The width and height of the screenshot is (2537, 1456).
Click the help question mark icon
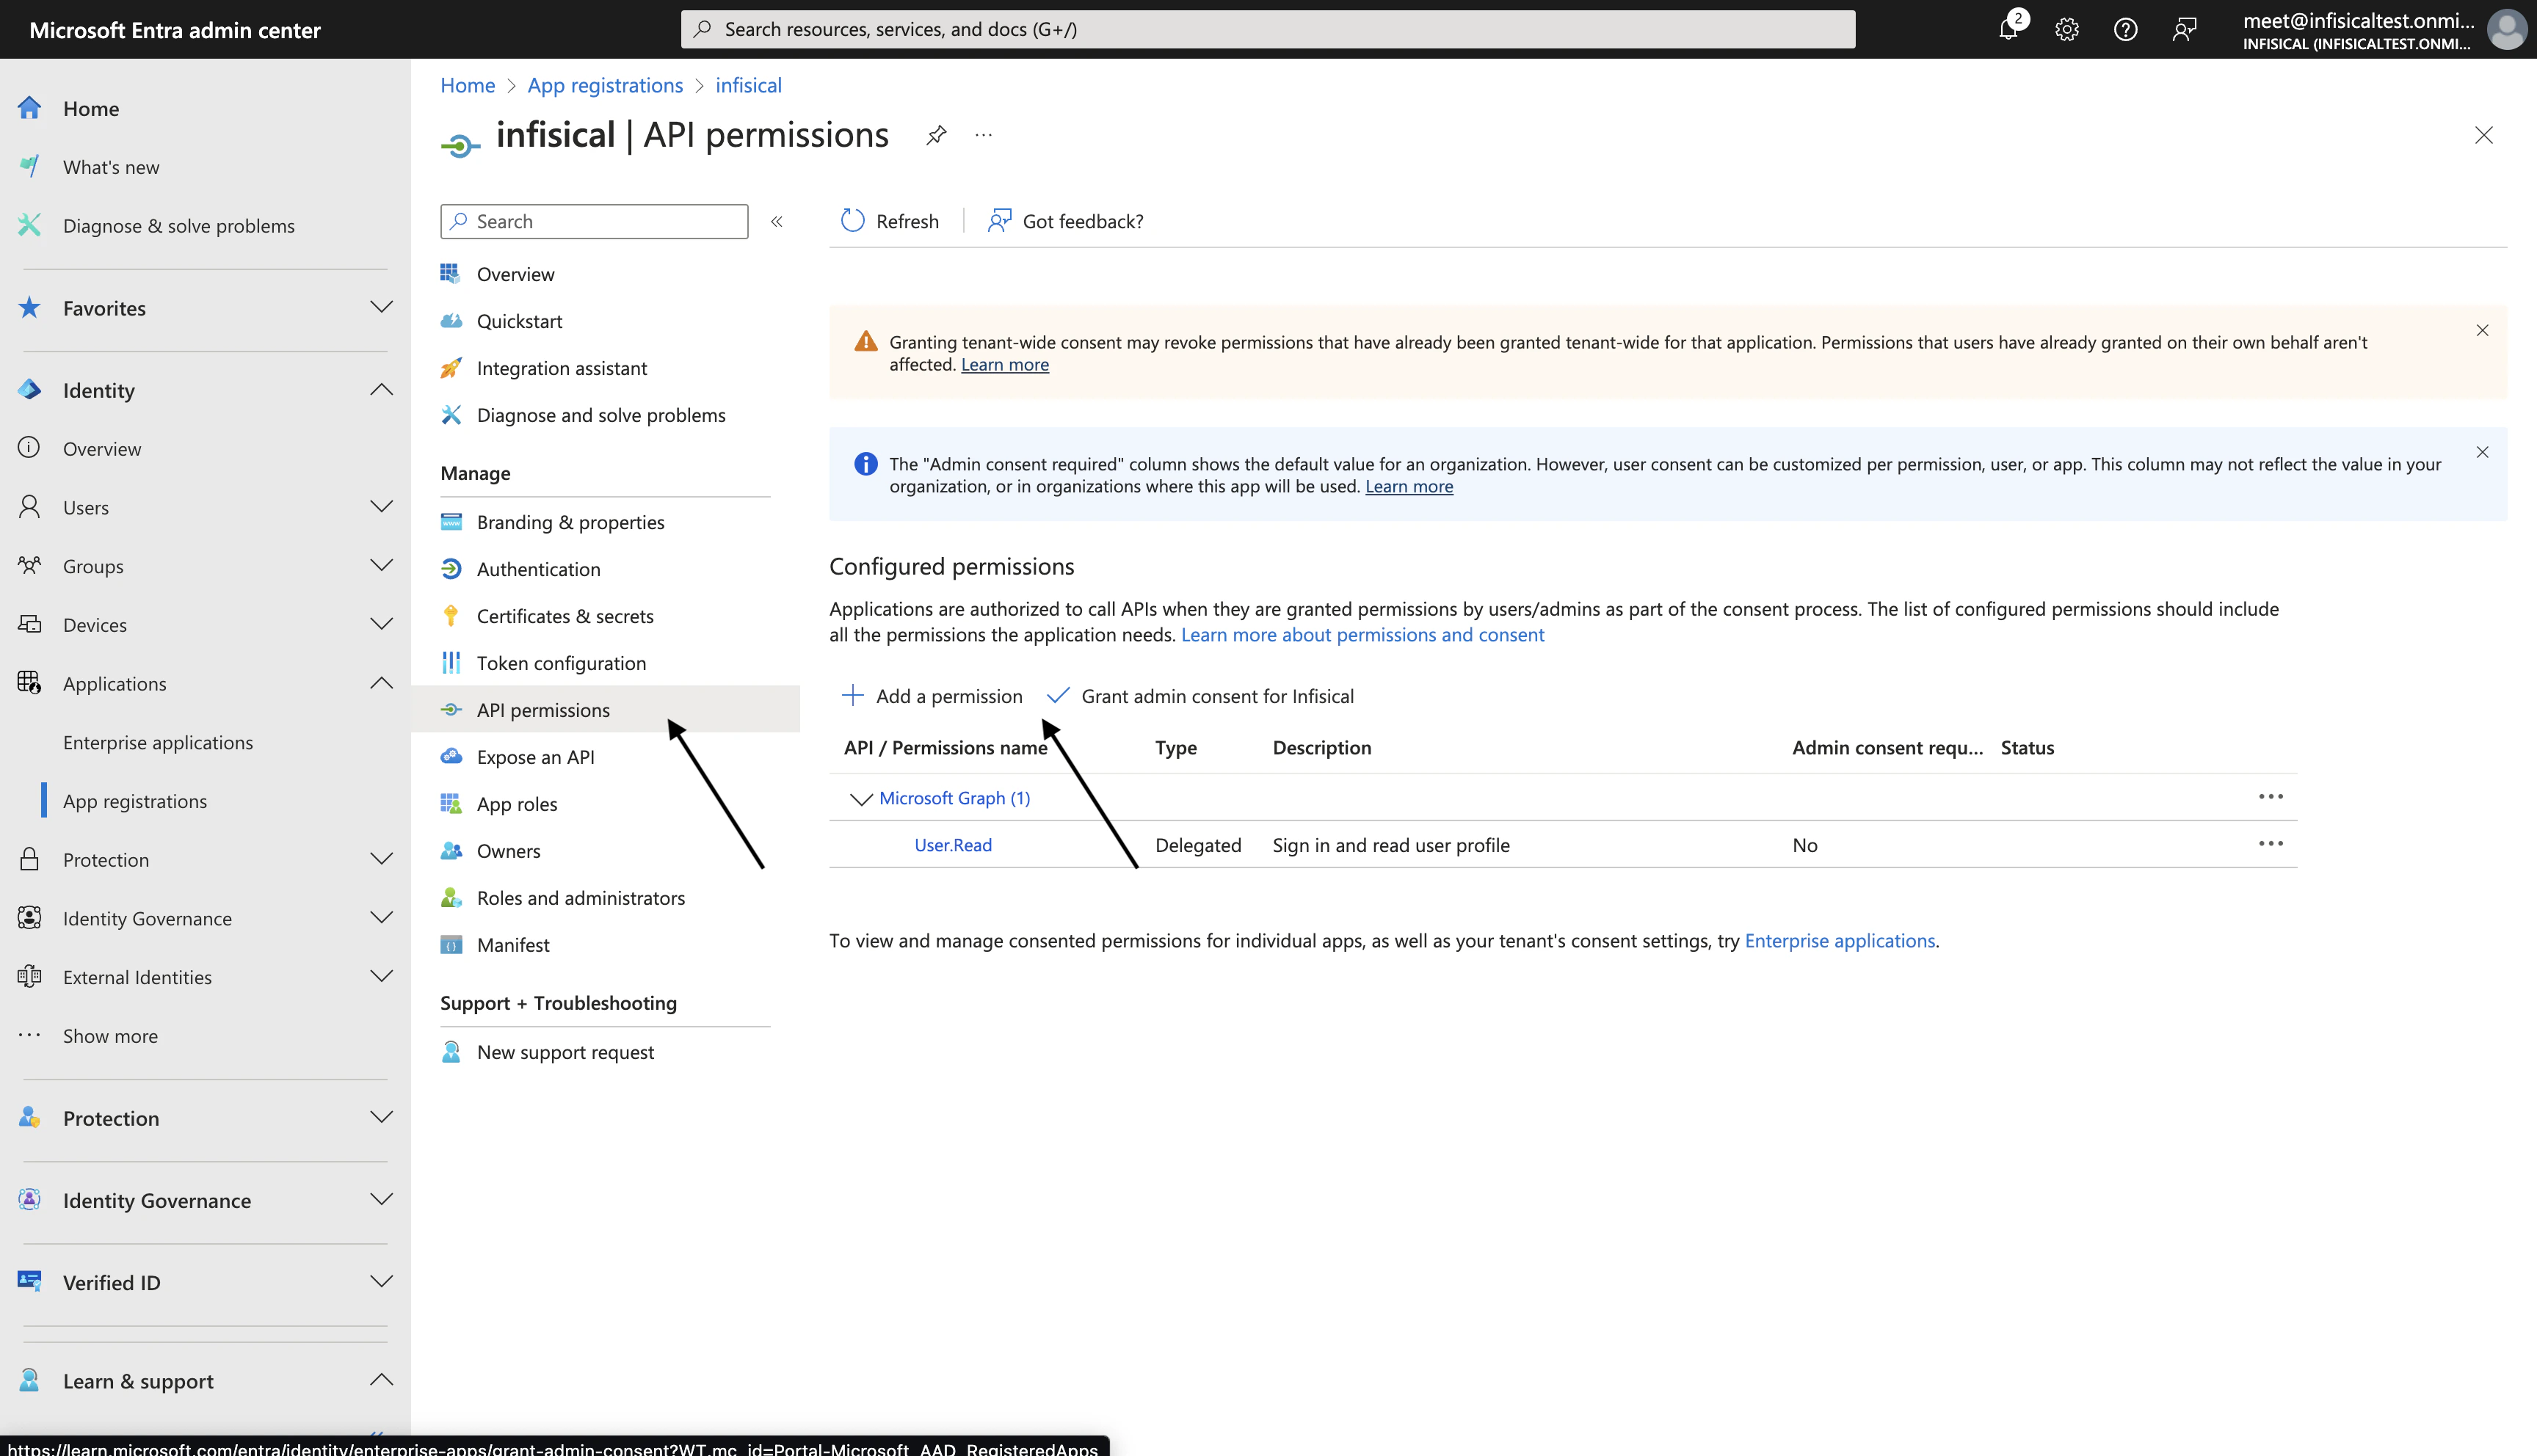point(2125,29)
